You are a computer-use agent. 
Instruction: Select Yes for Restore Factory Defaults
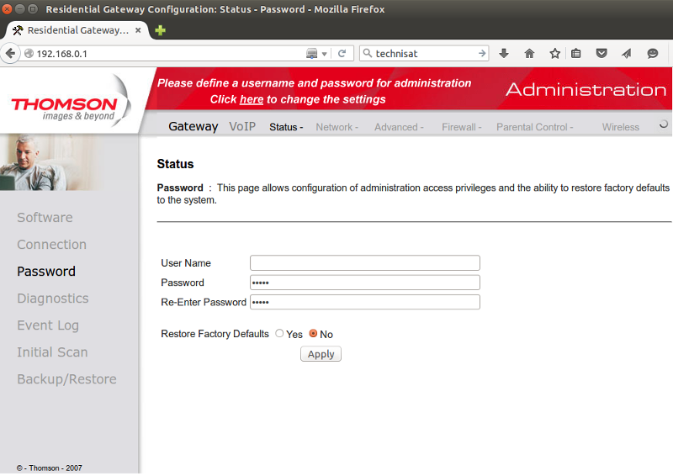[279, 334]
